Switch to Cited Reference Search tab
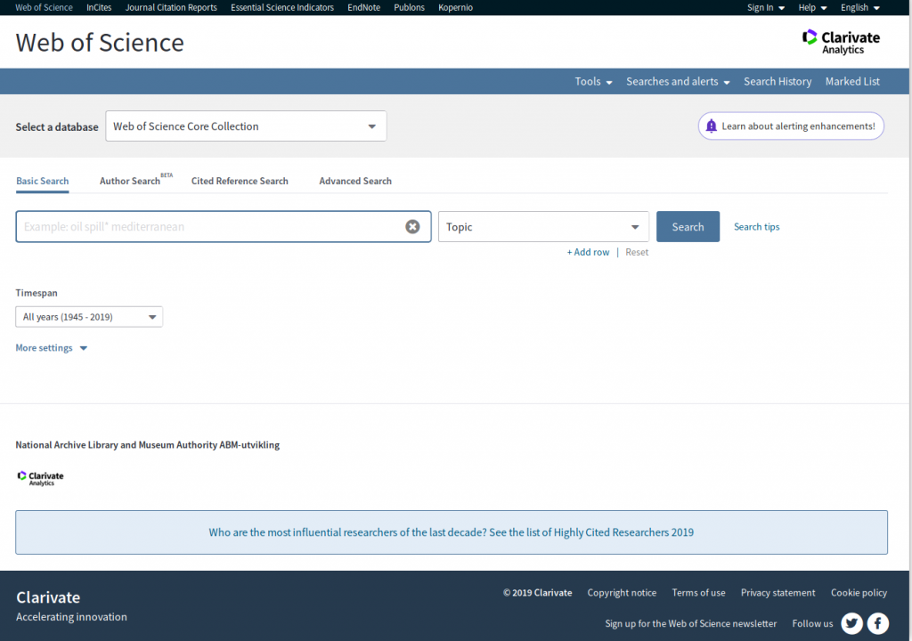 pos(240,181)
